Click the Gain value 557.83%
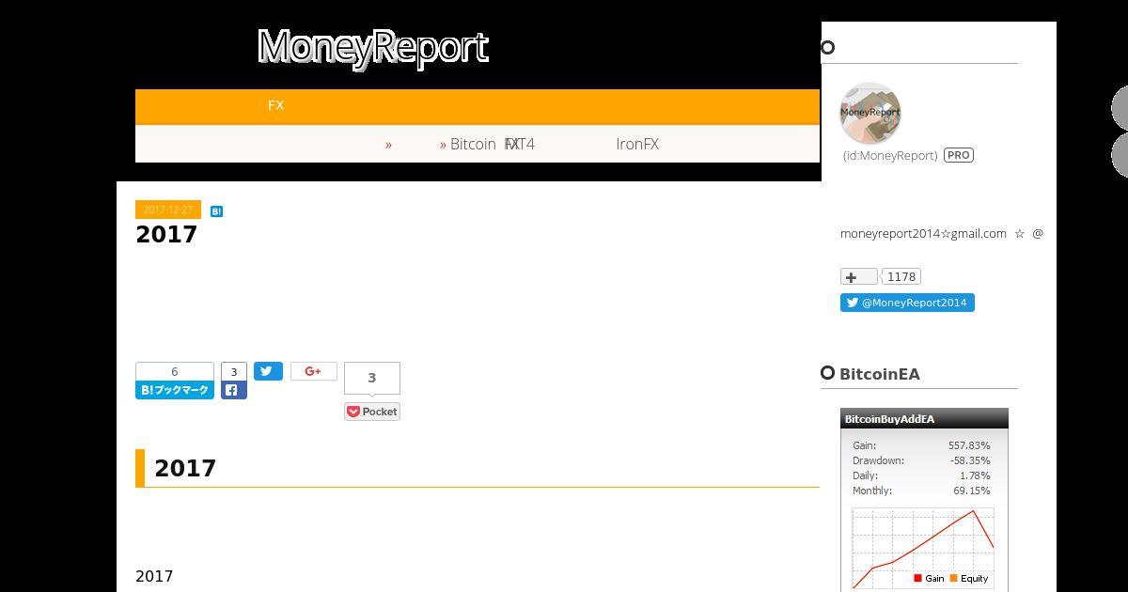 click(x=969, y=445)
